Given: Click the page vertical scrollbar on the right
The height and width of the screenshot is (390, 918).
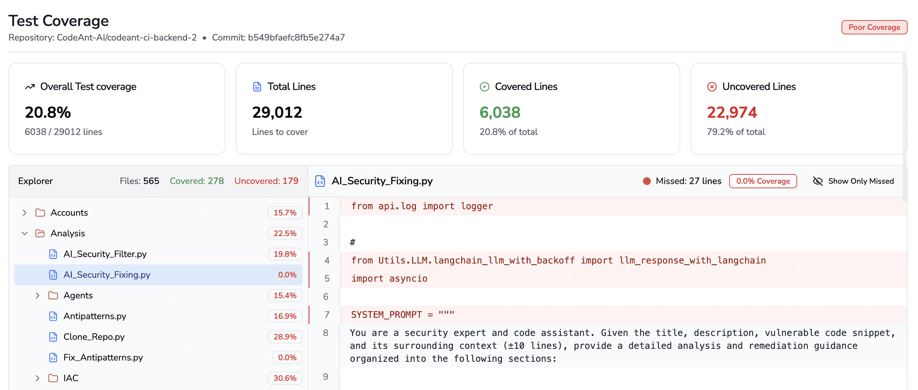Looking at the screenshot, I should click(x=905, y=127).
